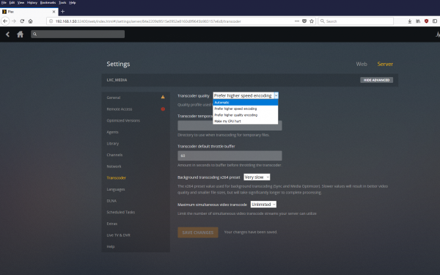Screen dimensions: 440x275
Task: Bookmark this page with the star icon
Action: (312, 21)
